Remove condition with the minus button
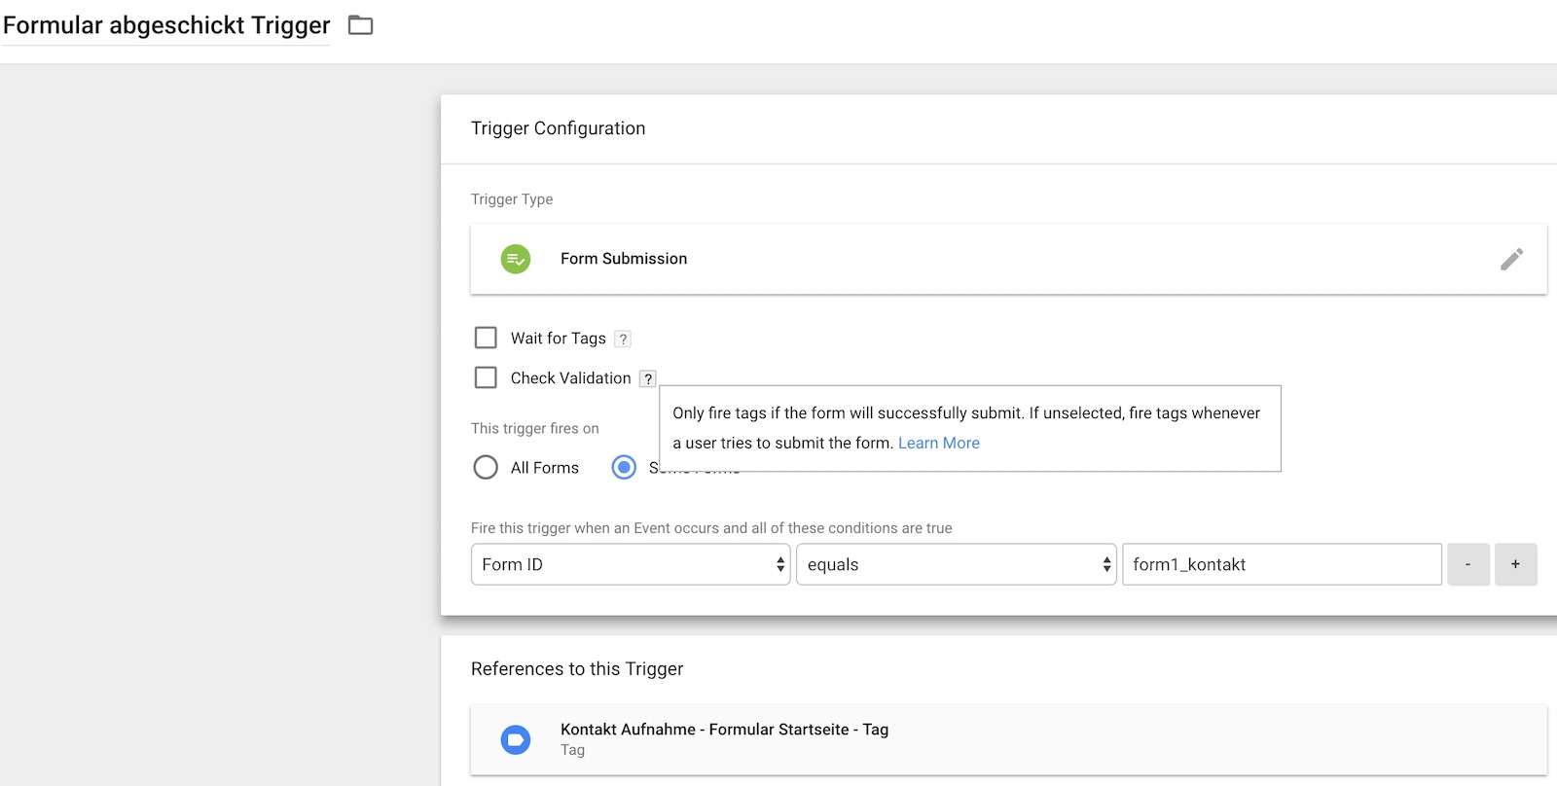 (1467, 564)
